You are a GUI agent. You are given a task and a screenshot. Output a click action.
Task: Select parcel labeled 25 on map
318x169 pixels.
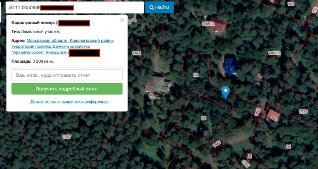pyautogui.click(x=204, y=118)
